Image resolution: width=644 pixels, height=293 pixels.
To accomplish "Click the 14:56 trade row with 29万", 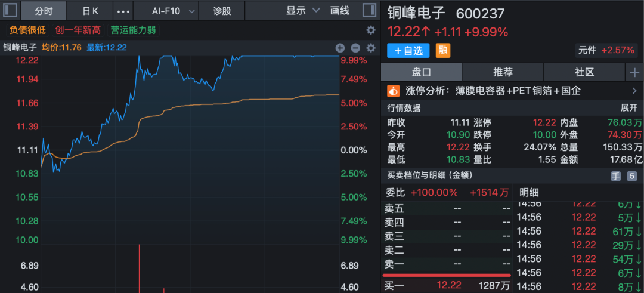I will (578, 245).
